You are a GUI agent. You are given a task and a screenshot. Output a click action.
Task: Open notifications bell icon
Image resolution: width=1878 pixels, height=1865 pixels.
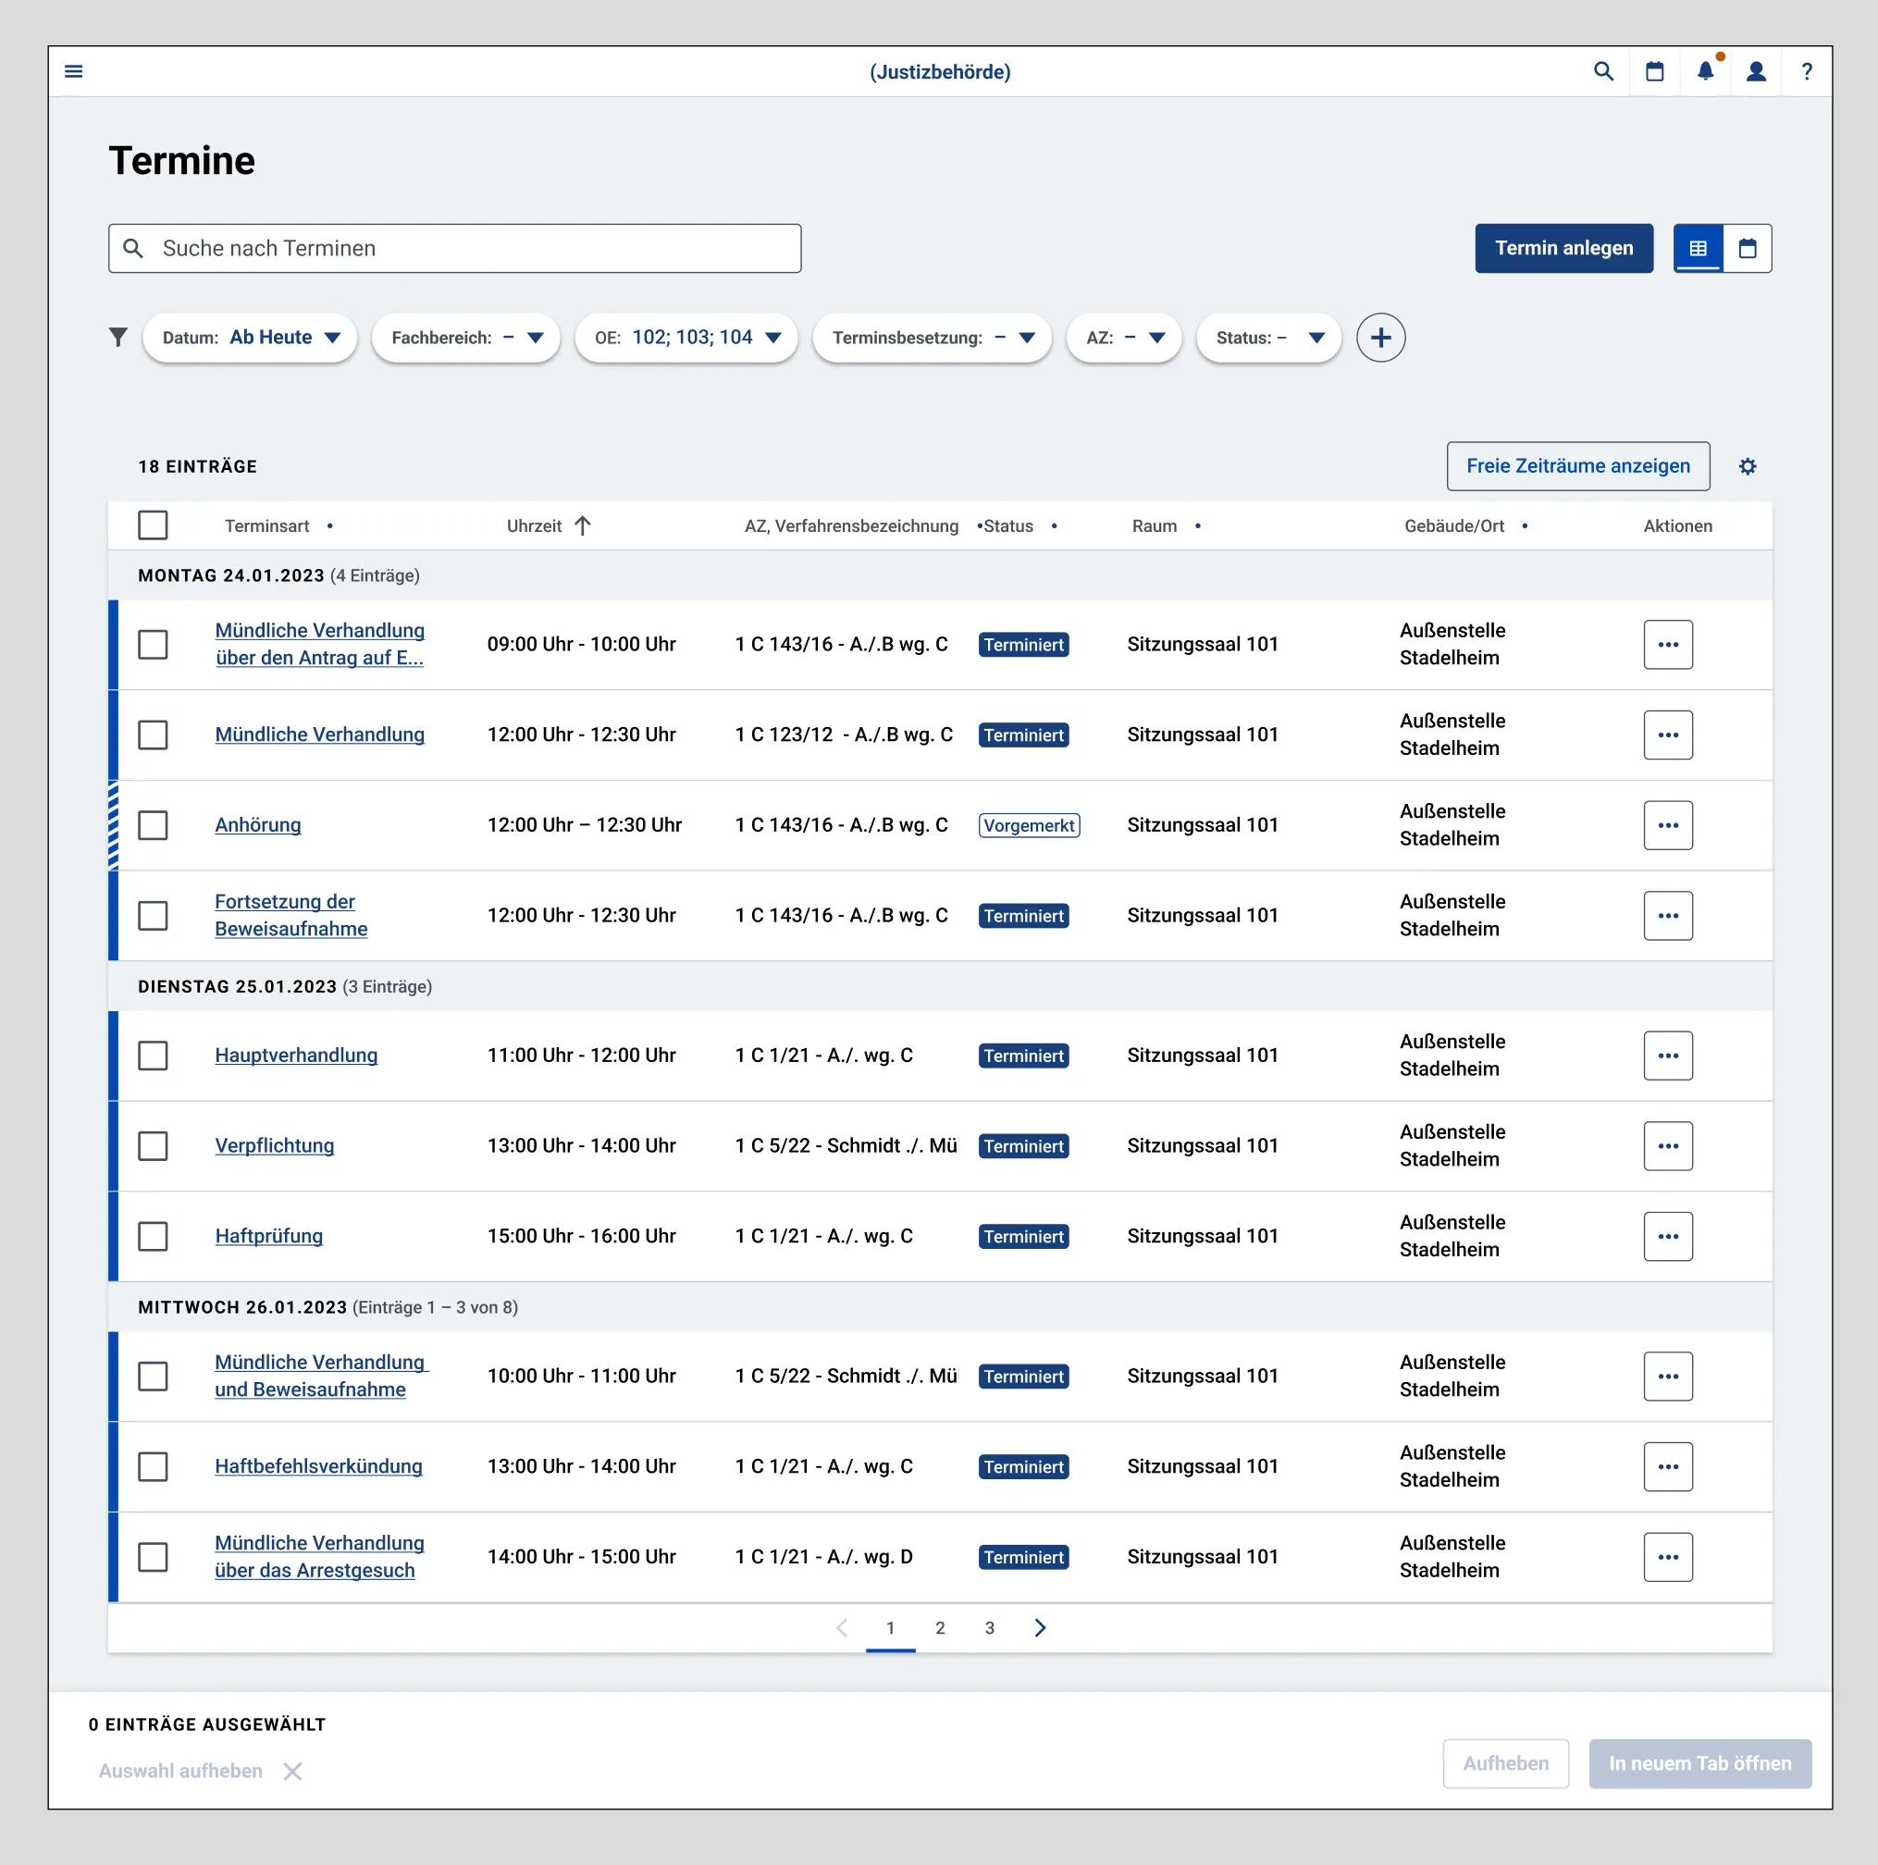tap(1705, 71)
